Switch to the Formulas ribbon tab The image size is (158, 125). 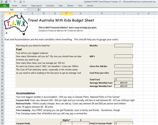pyautogui.click(x=50, y=6)
